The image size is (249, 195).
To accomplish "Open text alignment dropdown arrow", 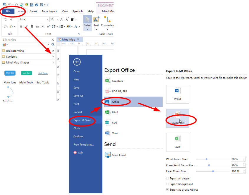I will [x=76, y=19].
